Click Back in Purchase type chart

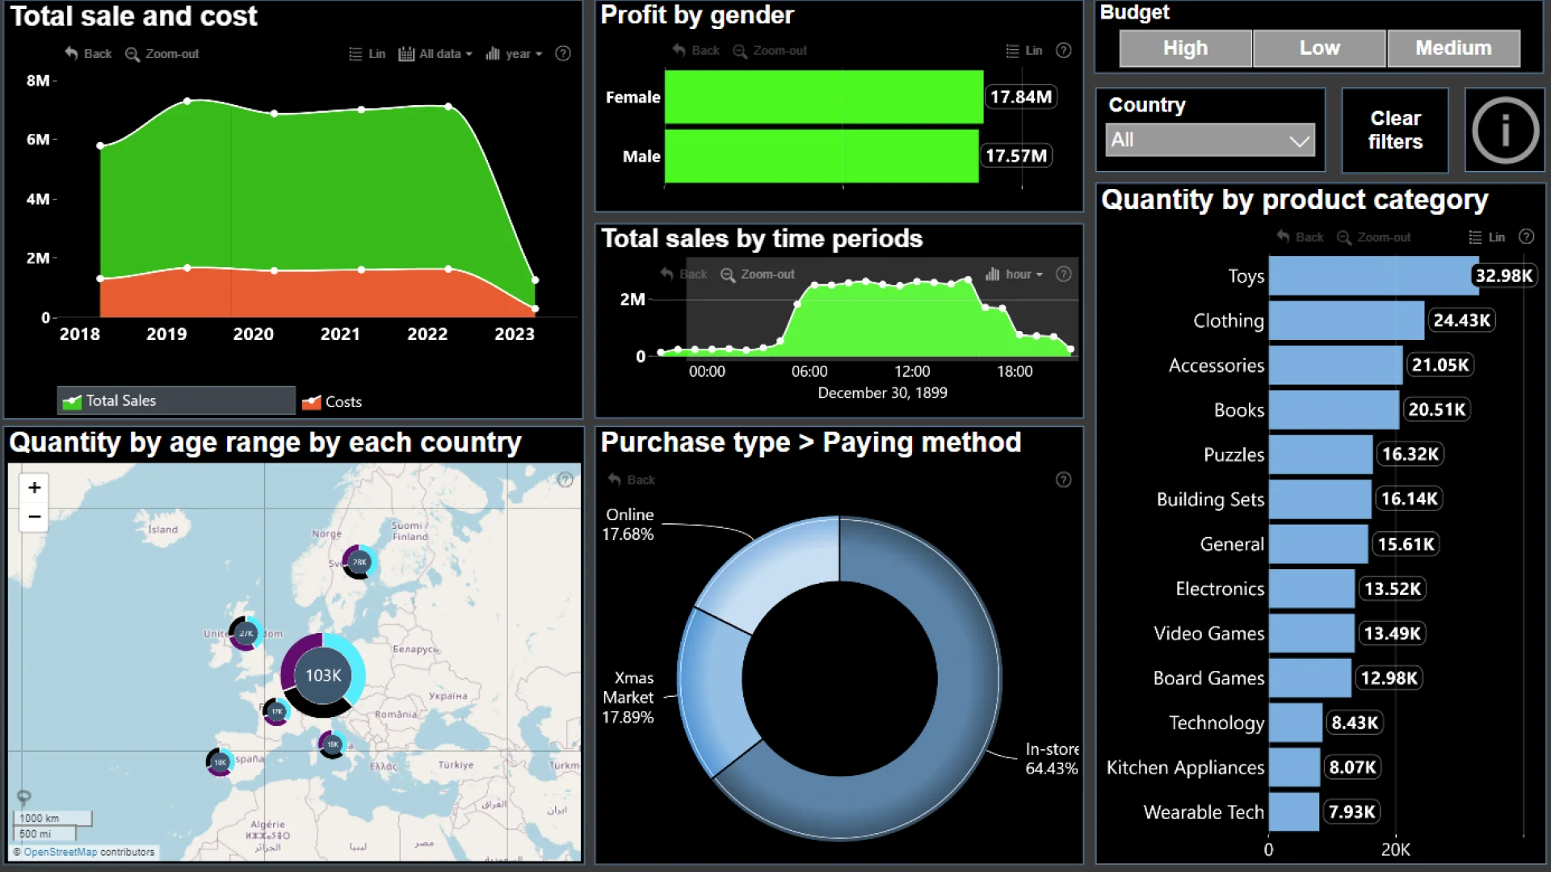pyautogui.click(x=631, y=480)
